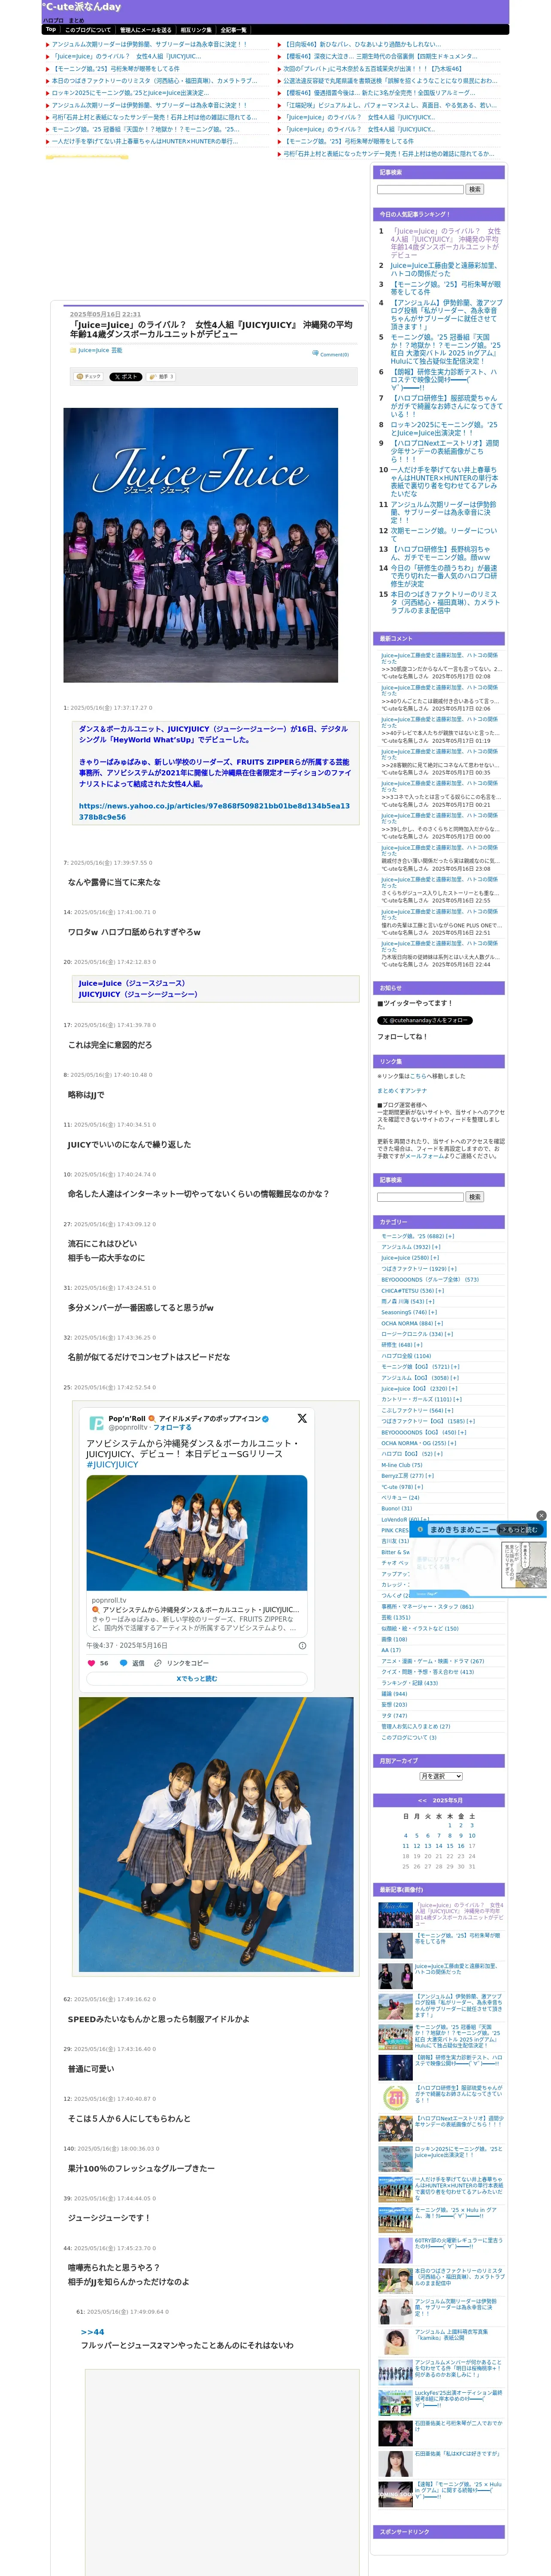
Task: Open このブログについて (3) category
Action: [409, 1738]
